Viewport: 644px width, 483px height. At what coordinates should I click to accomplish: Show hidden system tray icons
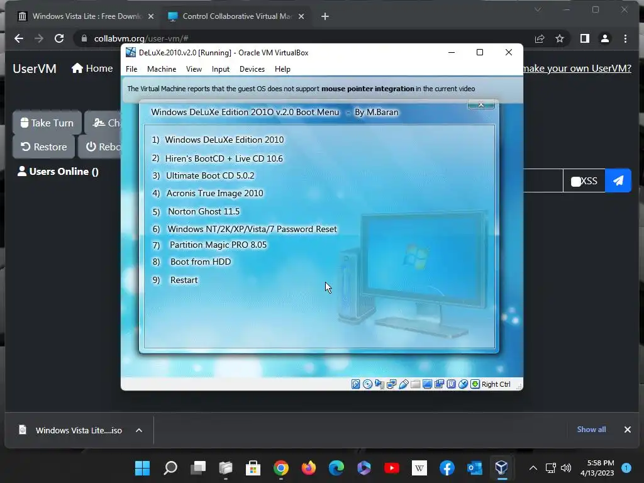pos(533,468)
